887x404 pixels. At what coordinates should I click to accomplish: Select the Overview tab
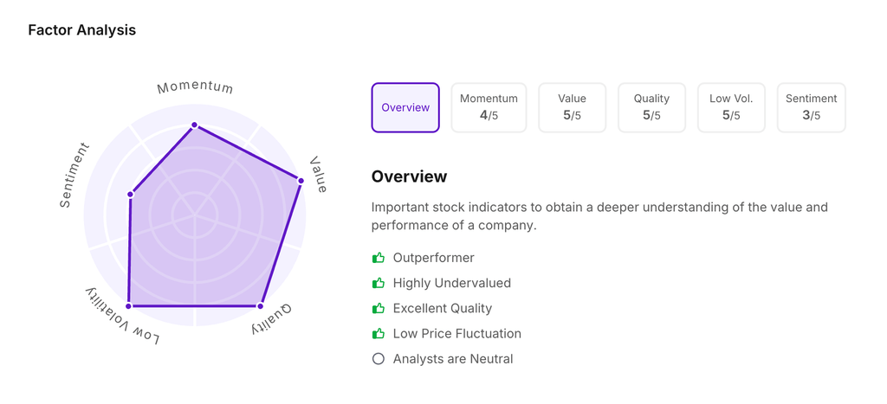click(x=405, y=107)
